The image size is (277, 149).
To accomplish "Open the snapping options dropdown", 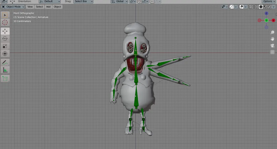I will tap(146, 2).
